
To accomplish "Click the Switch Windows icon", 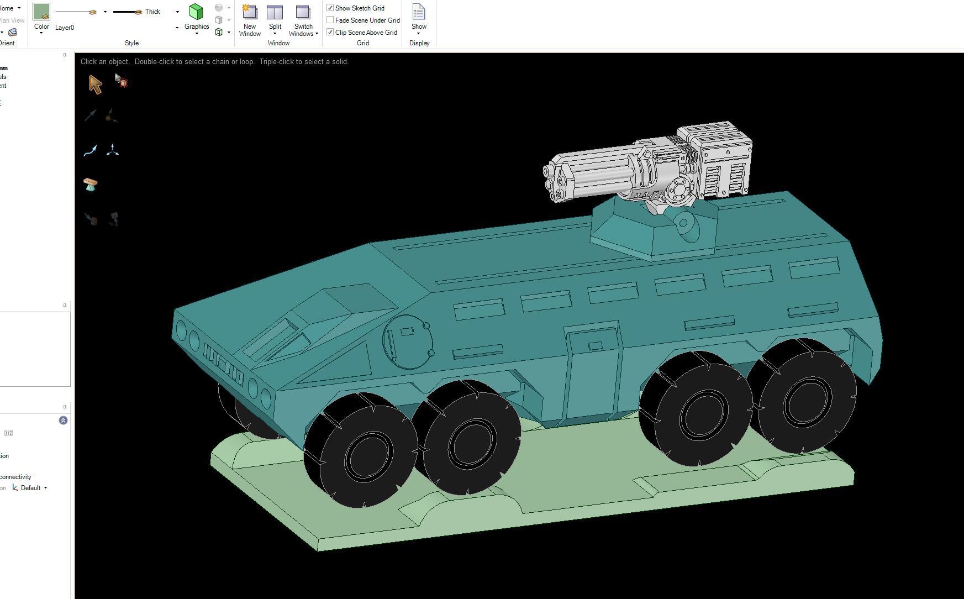I will 303,13.
